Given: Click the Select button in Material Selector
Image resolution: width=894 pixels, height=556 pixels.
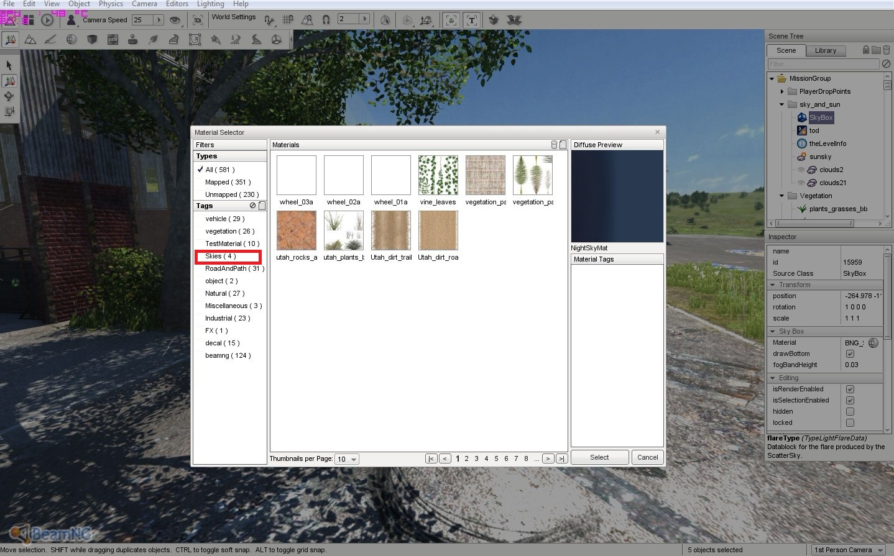Looking at the screenshot, I should click(x=599, y=457).
